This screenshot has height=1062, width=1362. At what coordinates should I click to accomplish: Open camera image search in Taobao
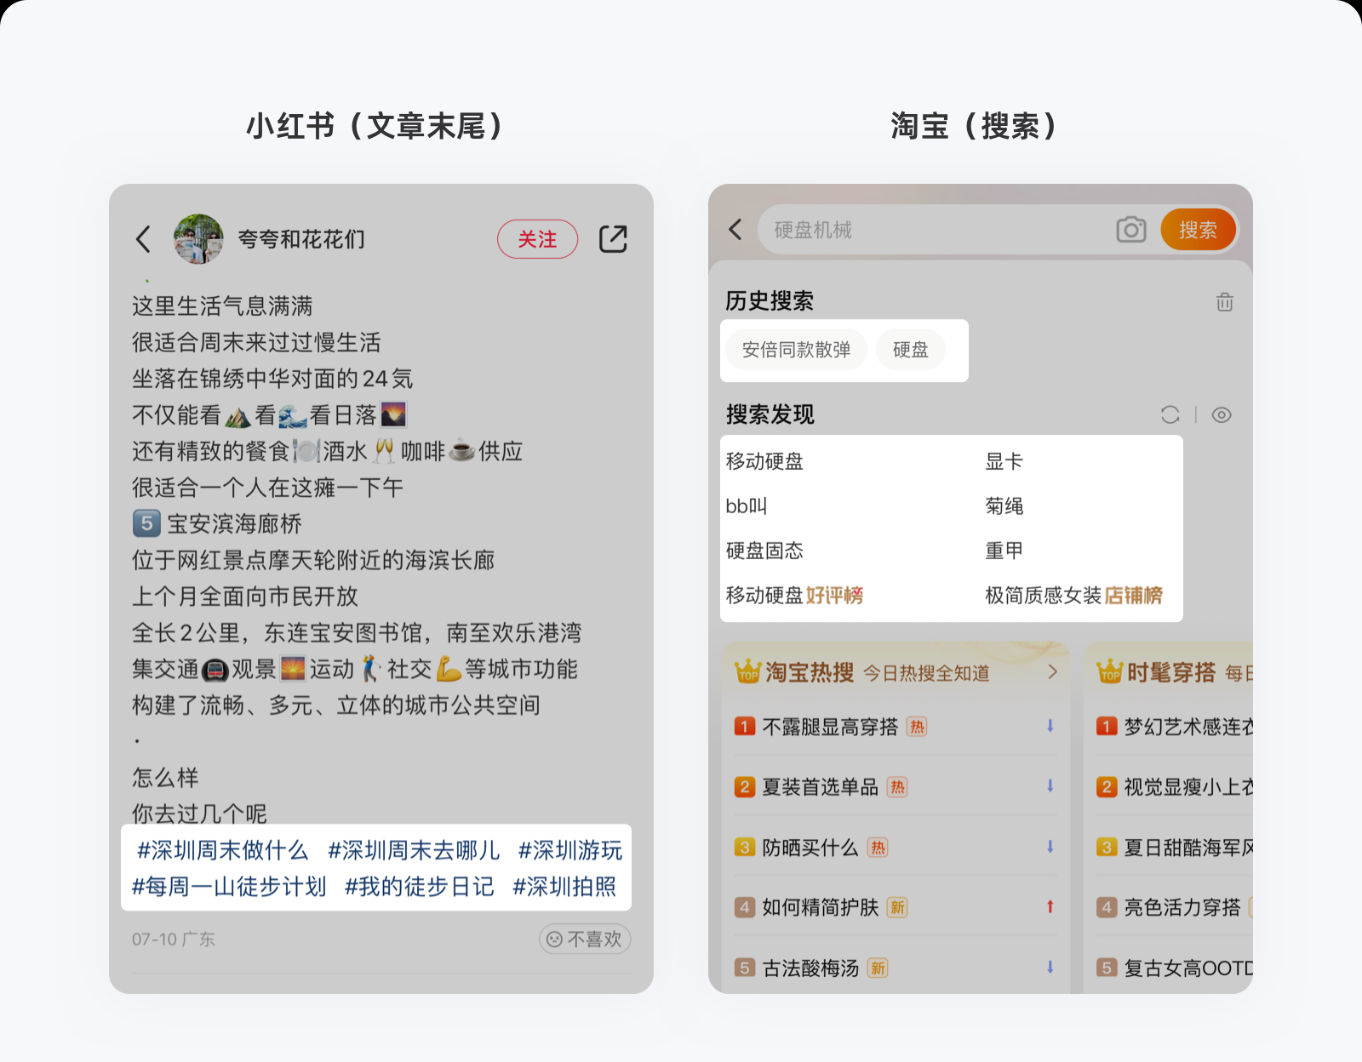coord(1130,230)
